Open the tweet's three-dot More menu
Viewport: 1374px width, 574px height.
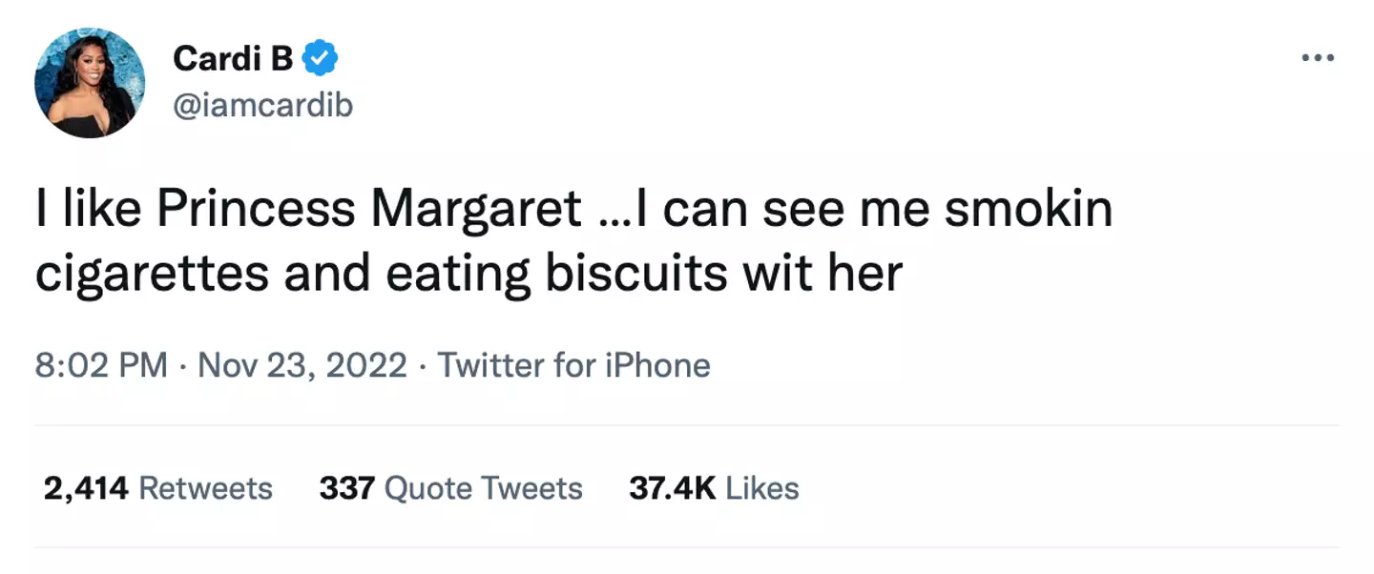pos(1318,59)
